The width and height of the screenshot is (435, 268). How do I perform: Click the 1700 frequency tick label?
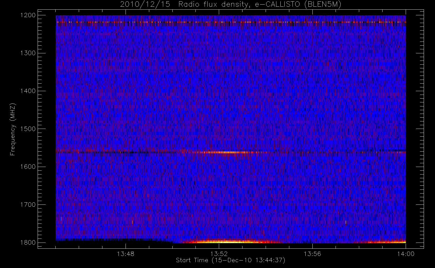(28, 205)
